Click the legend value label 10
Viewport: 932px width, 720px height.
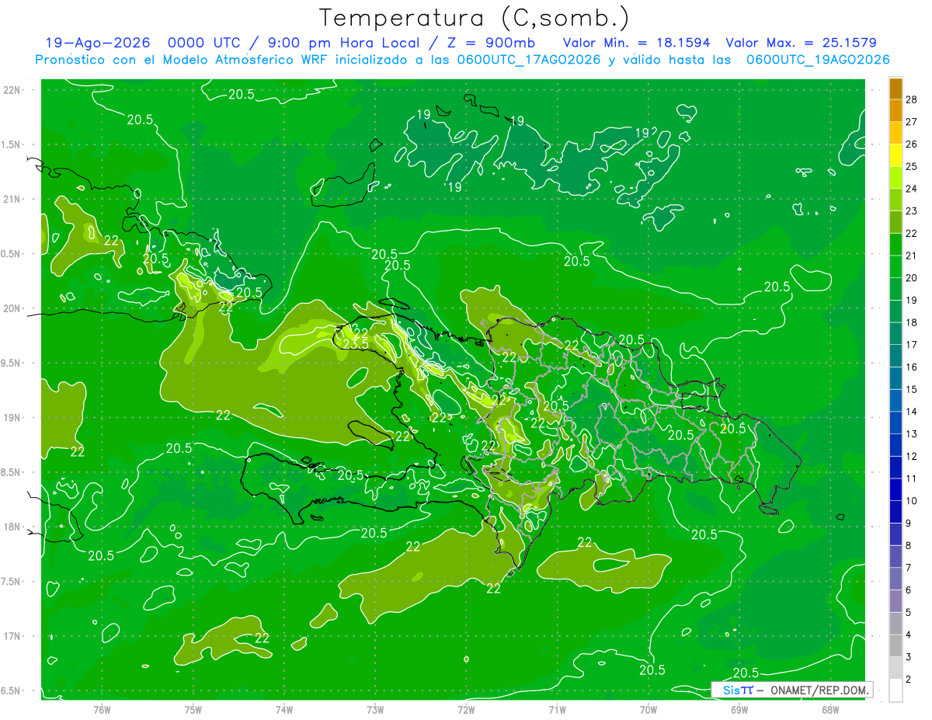[912, 501]
